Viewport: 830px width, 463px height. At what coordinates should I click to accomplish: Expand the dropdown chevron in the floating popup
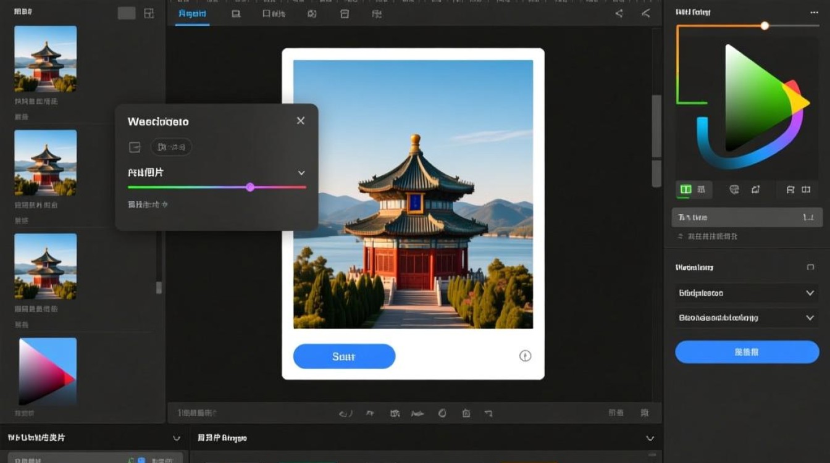coord(301,173)
